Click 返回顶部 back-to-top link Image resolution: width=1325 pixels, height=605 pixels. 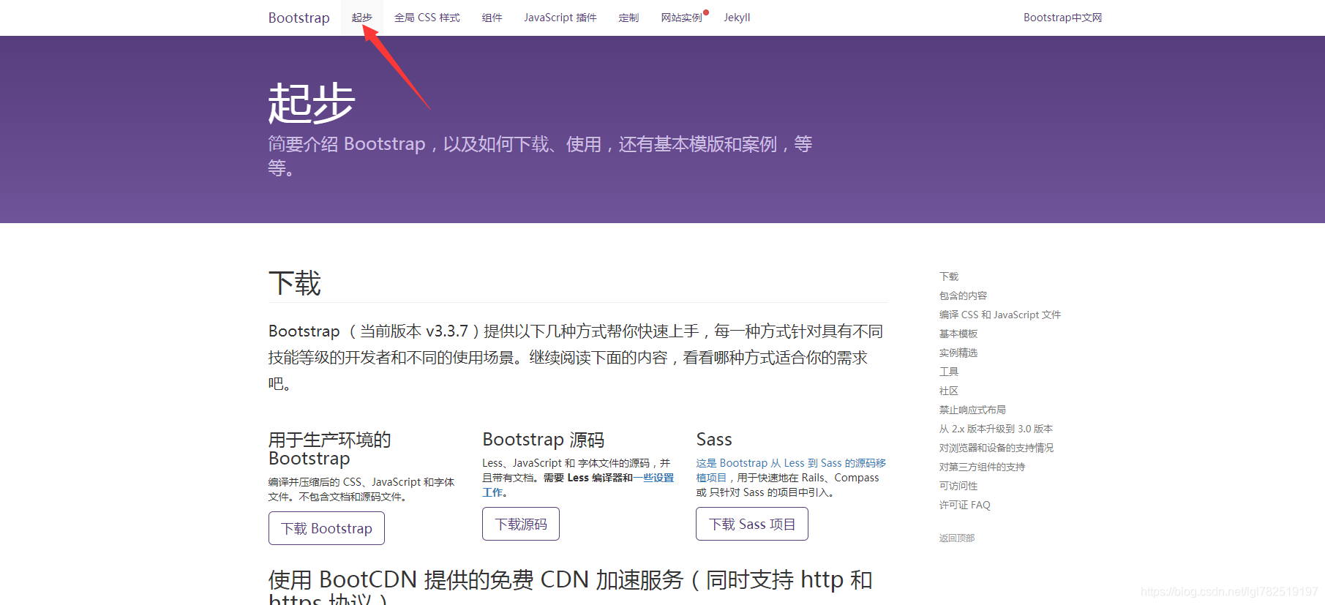957,538
